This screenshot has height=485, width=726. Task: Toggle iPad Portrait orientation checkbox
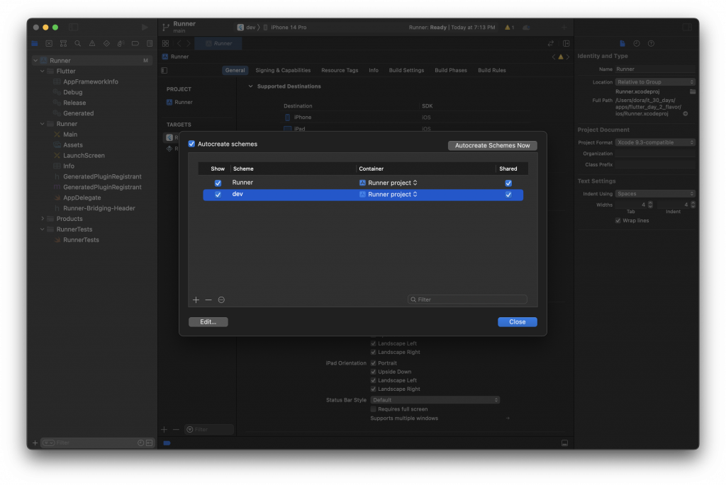pos(373,363)
